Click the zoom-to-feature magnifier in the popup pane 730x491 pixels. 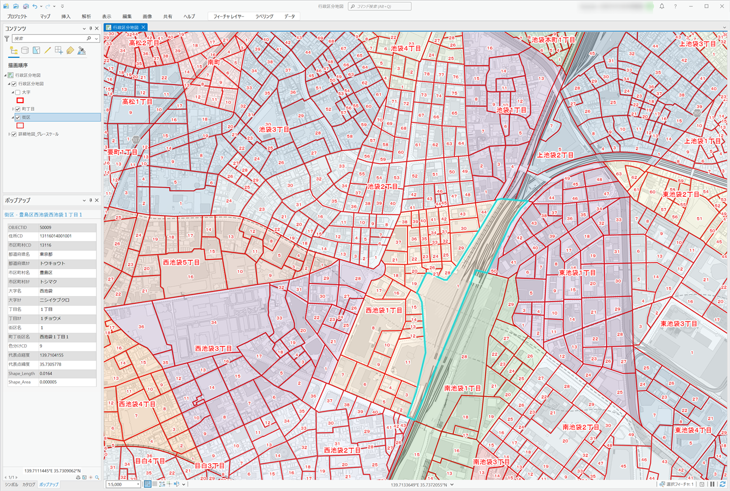[97, 477]
